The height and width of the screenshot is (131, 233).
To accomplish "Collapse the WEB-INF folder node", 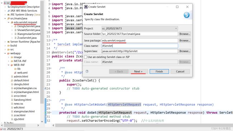I will coord(9,65).
